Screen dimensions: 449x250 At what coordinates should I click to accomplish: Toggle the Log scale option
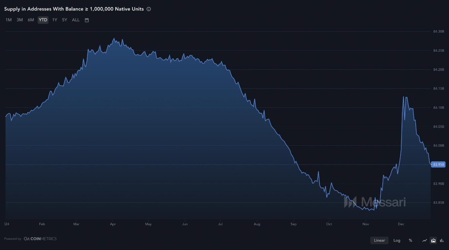pyautogui.click(x=397, y=240)
